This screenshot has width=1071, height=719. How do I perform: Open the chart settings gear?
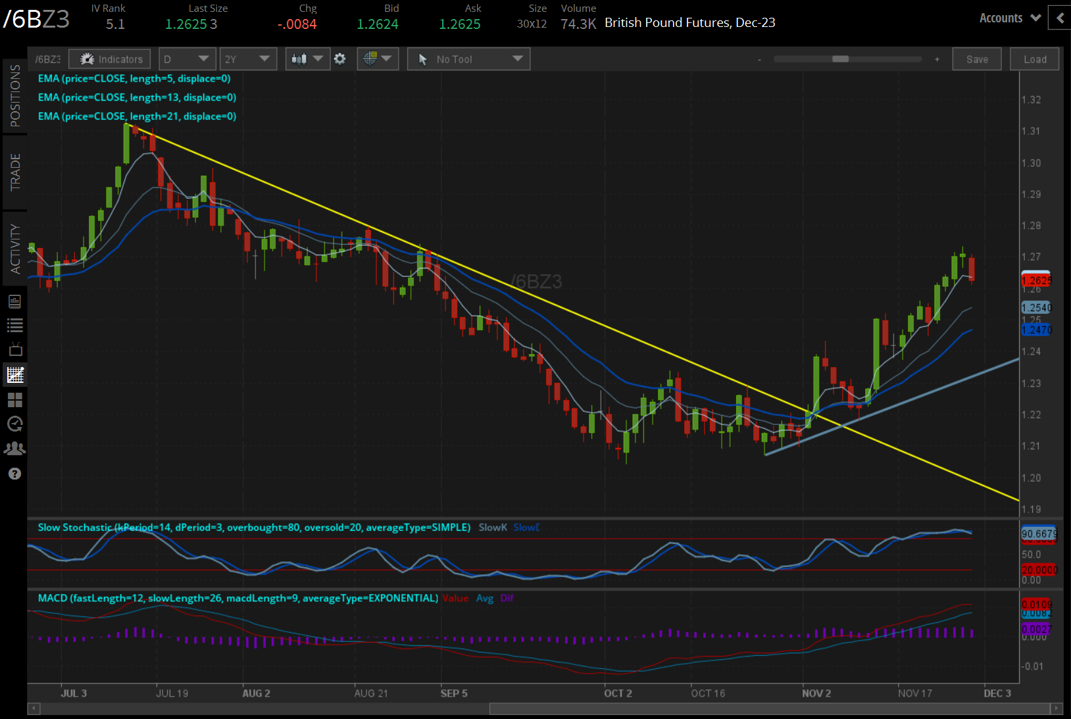coord(339,59)
